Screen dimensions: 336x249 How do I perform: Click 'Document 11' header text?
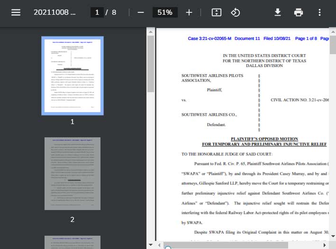point(247,38)
